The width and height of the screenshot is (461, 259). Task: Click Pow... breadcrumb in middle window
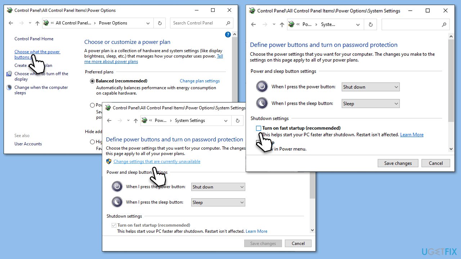pos(161,121)
